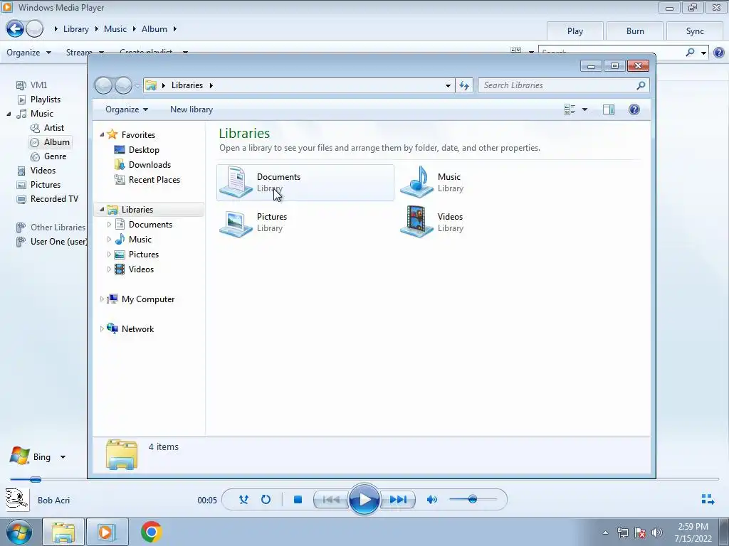Open Explorer help icon

pyautogui.click(x=634, y=109)
